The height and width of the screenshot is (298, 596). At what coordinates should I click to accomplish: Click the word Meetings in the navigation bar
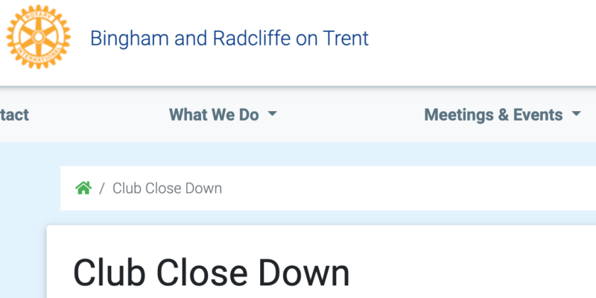460,115
